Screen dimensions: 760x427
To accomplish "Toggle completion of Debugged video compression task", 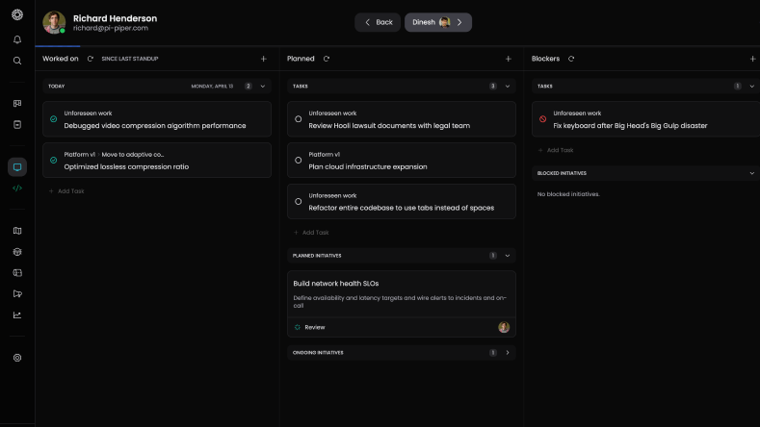I will click(x=54, y=119).
